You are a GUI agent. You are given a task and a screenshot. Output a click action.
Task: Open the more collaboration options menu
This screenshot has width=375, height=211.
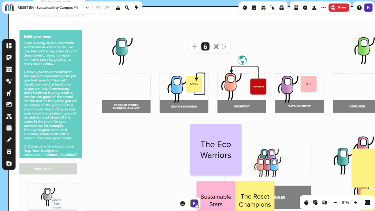(x=323, y=7)
